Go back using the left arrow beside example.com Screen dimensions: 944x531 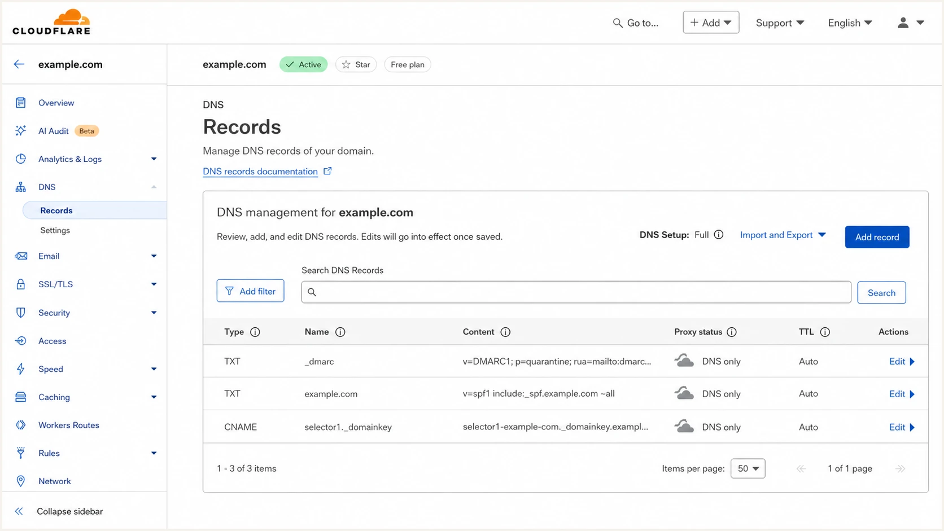click(19, 64)
